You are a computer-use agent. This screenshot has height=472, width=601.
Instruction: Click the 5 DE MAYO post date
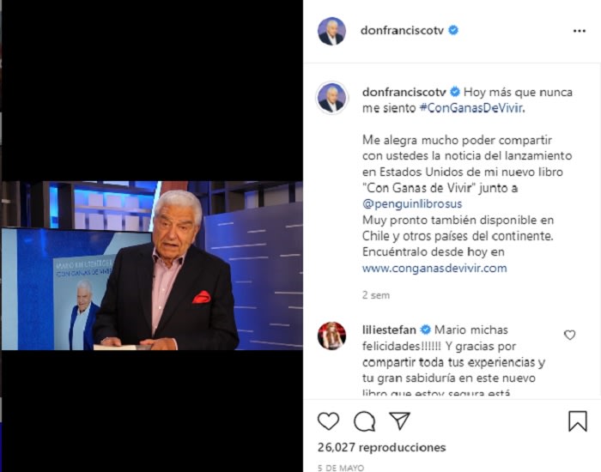click(x=341, y=468)
